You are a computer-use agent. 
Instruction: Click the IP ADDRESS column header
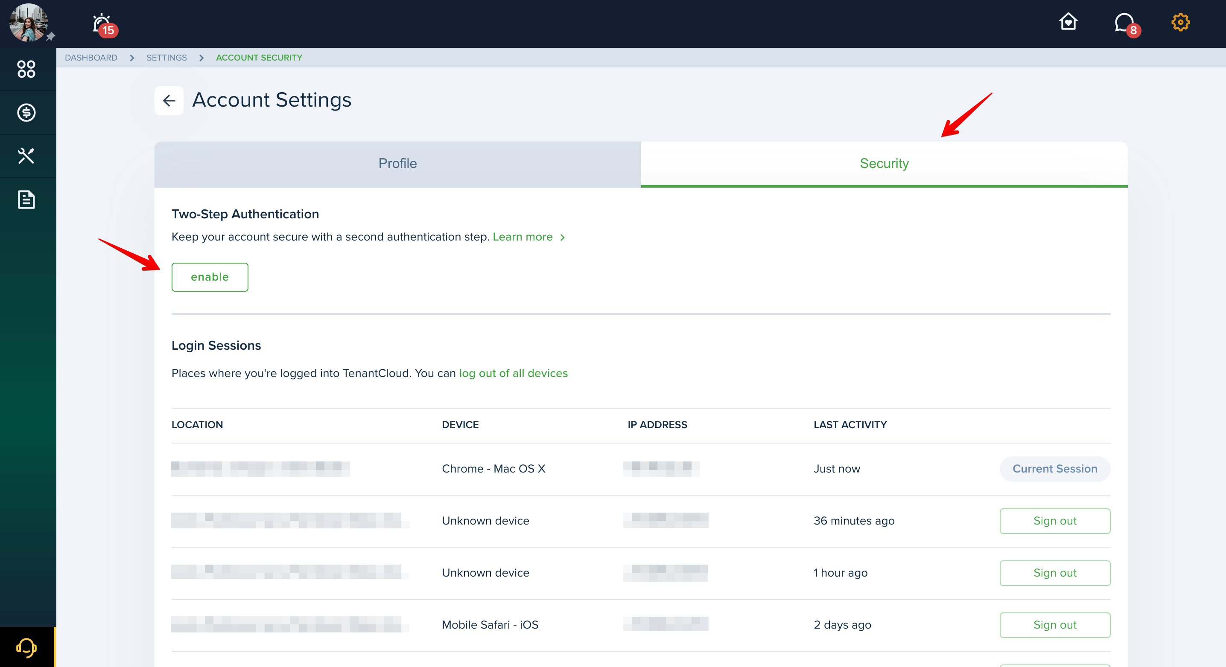(657, 425)
